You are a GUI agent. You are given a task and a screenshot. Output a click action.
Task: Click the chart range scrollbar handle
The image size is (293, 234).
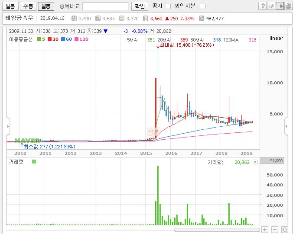click(217, 230)
